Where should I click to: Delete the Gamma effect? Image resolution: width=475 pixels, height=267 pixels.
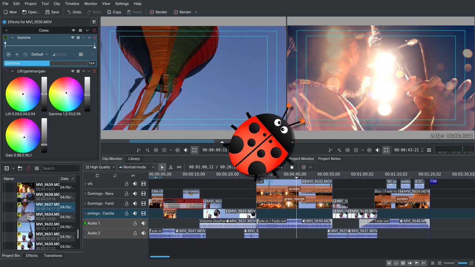[94, 38]
